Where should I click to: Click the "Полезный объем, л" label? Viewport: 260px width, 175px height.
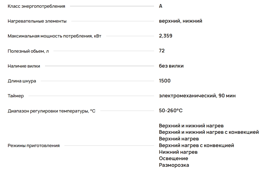pyautogui.click(x=28, y=51)
